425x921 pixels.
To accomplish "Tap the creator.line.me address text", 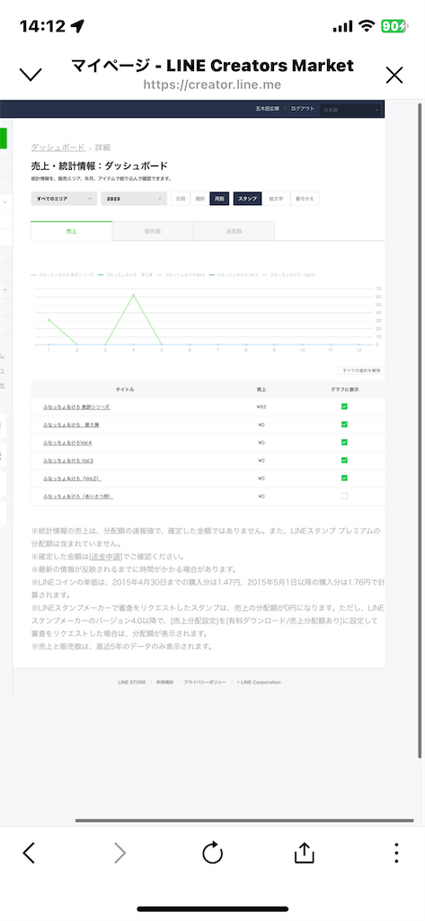I will 212,85.
